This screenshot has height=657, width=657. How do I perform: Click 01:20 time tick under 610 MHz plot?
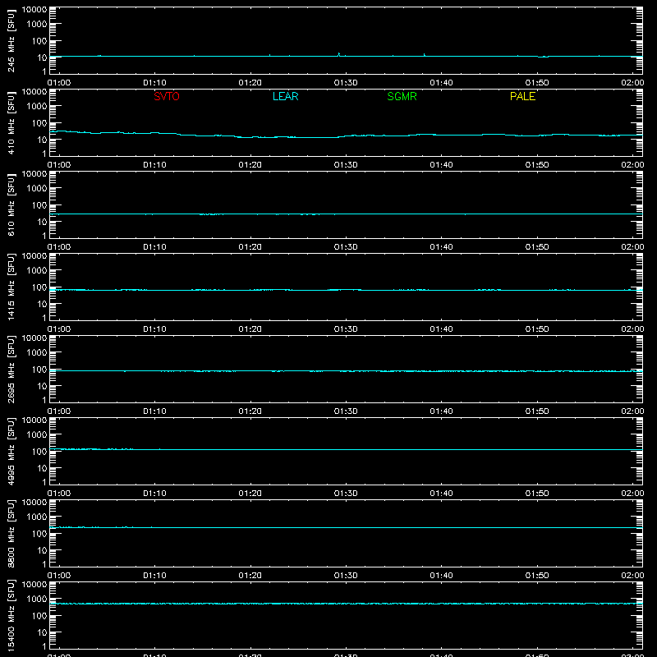tap(250, 247)
